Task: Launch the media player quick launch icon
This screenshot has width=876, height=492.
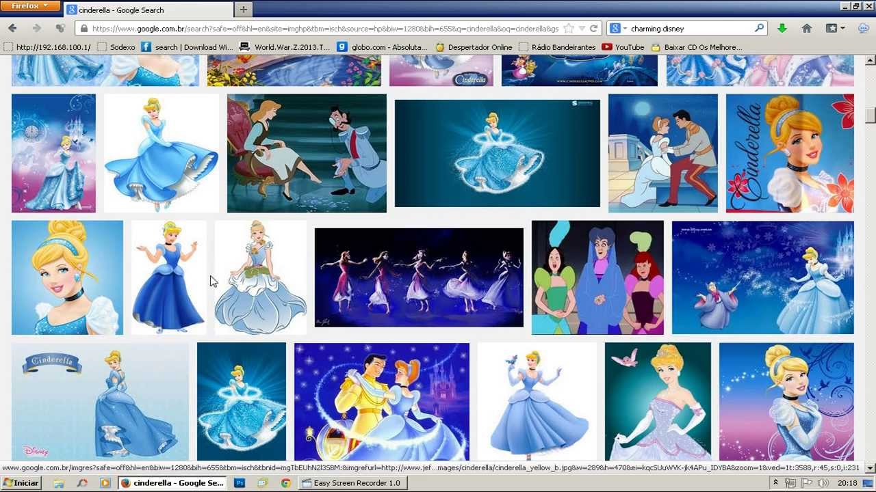Action: pos(105,483)
